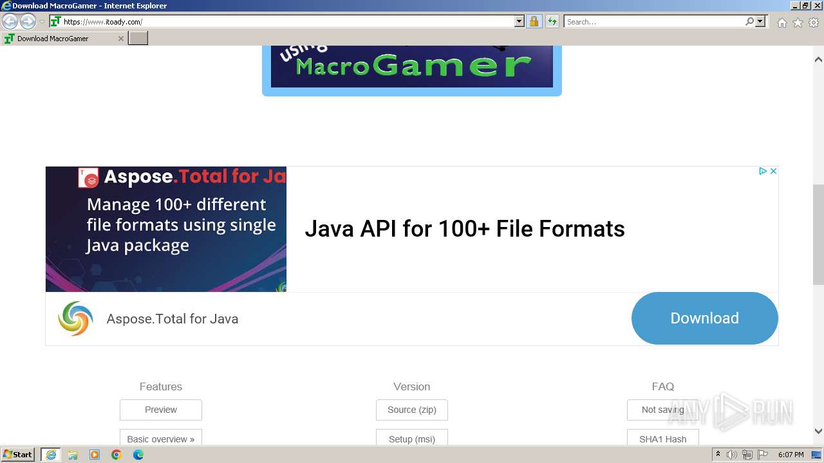Click the Refresh page icon

pos(552,22)
